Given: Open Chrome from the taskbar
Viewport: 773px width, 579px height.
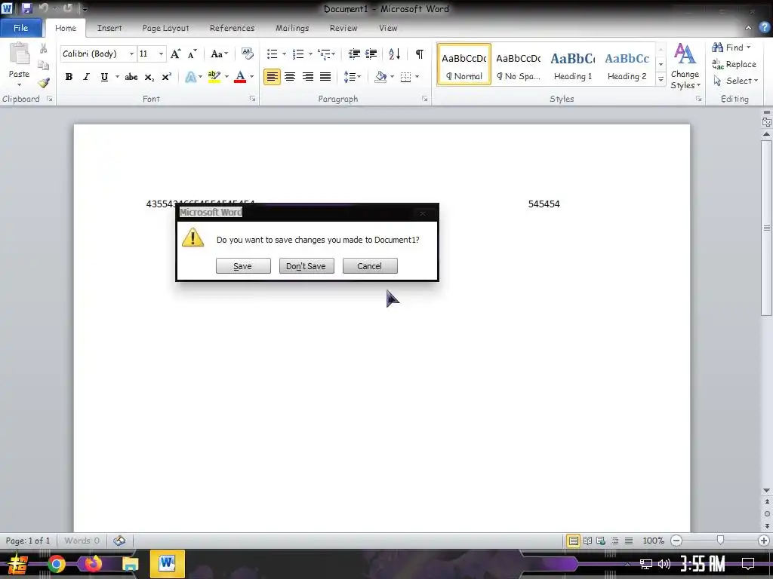Looking at the screenshot, I should click(x=56, y=564).
